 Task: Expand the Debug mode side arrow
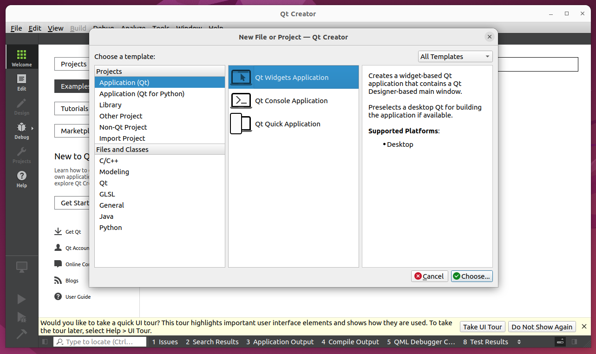(33, 128)
